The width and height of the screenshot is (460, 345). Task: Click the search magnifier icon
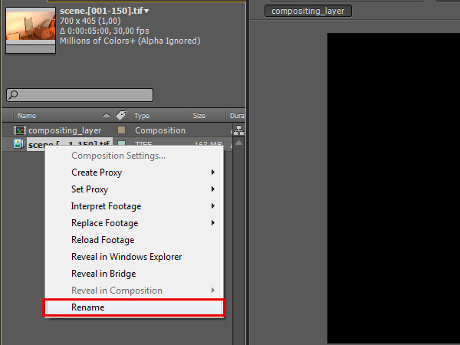click(13, 96)
